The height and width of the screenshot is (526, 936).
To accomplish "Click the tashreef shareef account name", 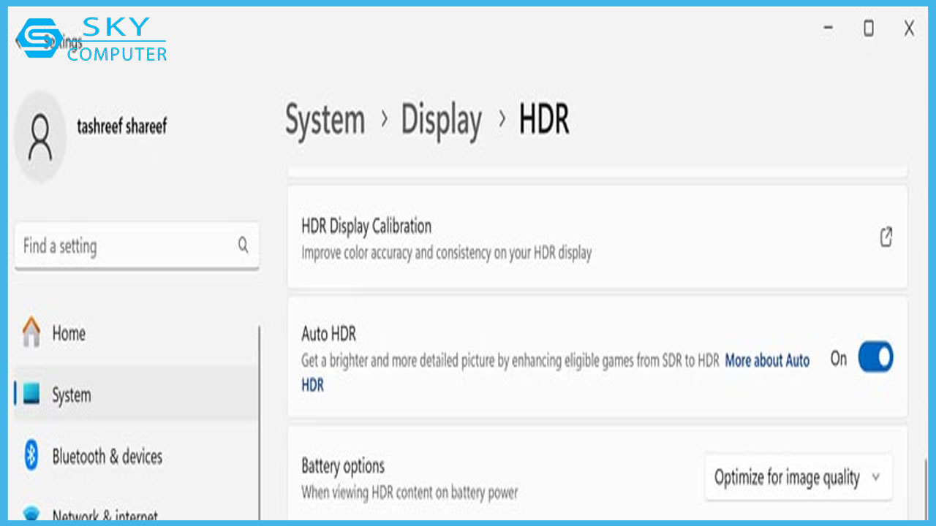I will tap(121, 126).
